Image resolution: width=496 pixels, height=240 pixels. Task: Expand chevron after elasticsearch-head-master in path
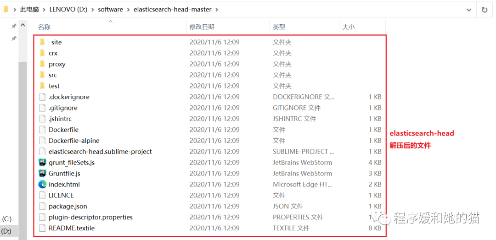tap(217, 10)
